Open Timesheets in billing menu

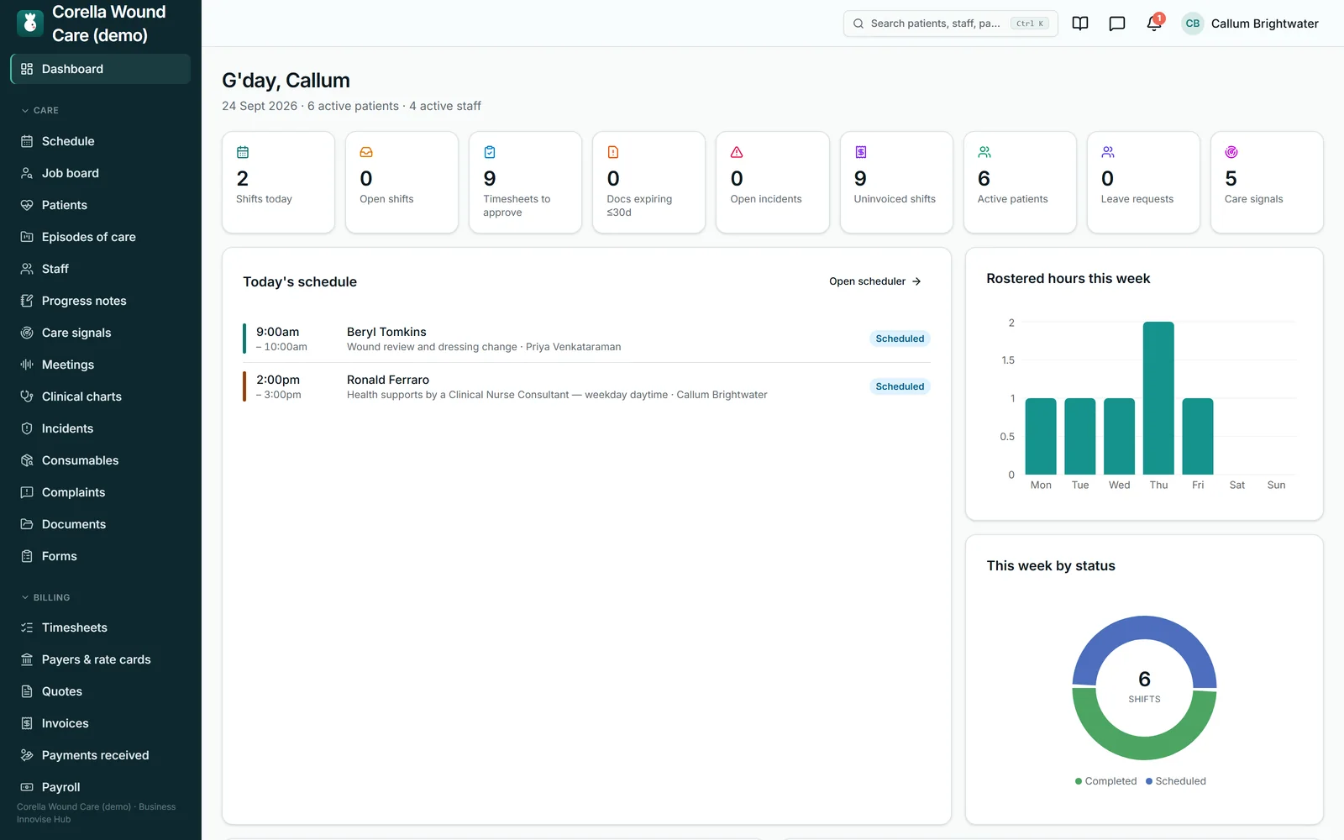[101, 627]
